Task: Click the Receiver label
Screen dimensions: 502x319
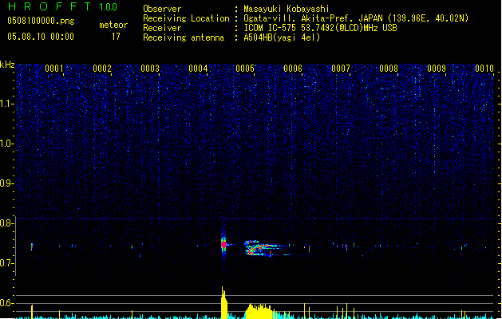Action: point(162,28)
